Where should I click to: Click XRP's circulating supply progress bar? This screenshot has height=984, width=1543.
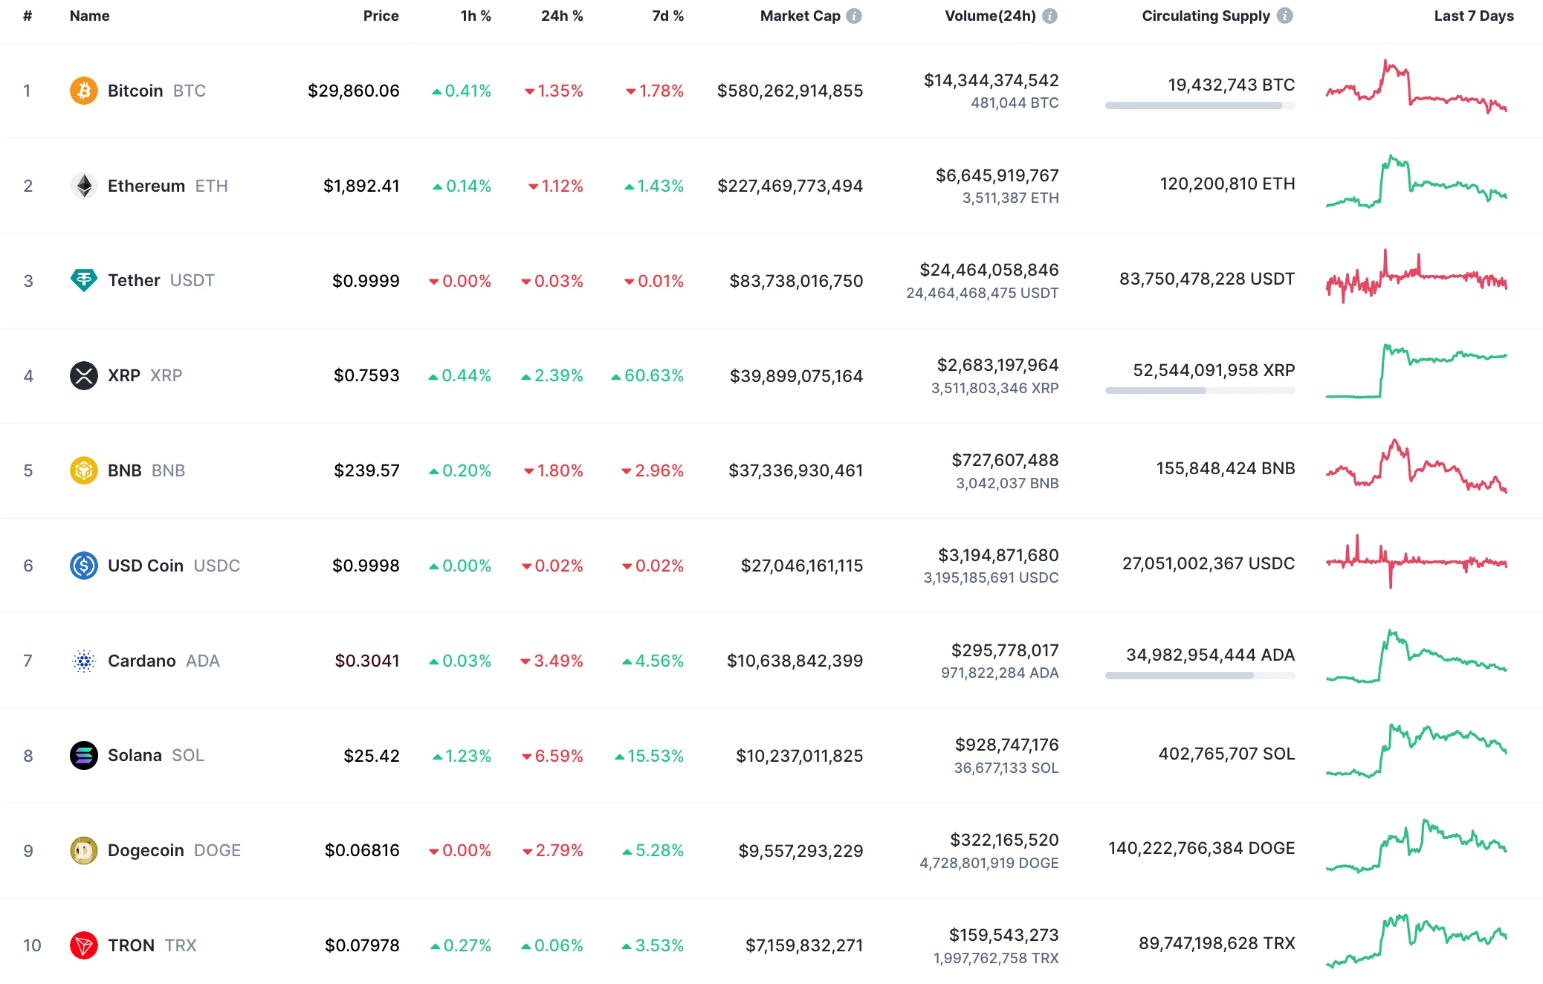point(1200,390)
